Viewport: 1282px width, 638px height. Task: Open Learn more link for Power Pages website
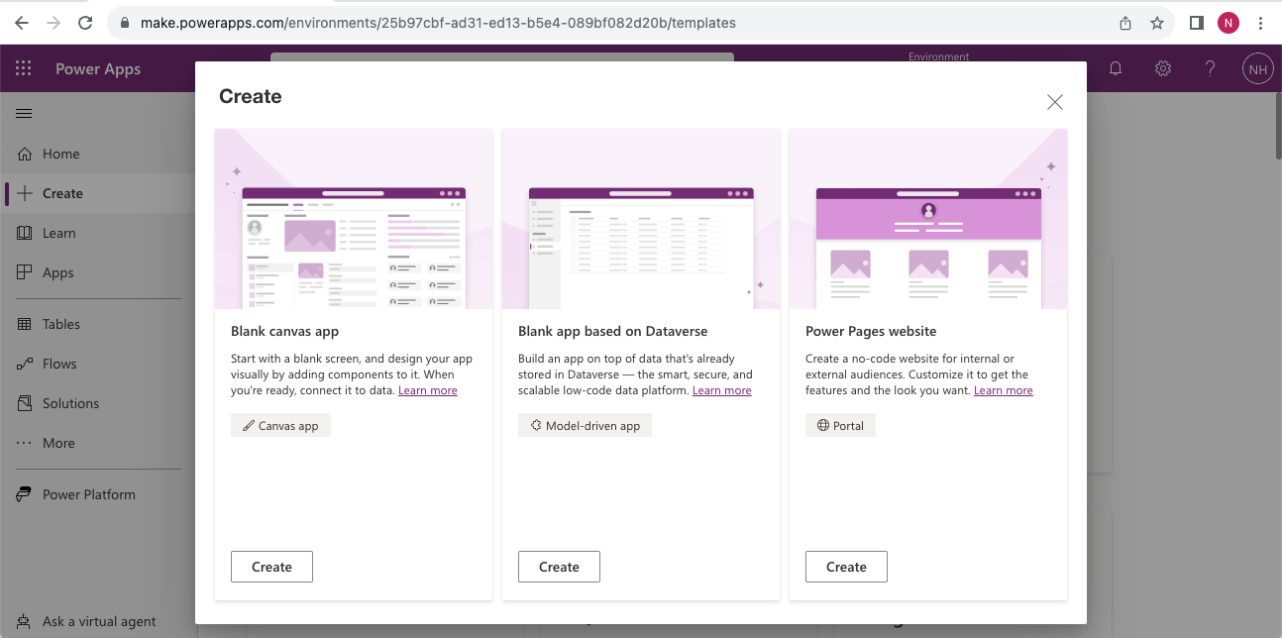click(x=1003, y=390)
